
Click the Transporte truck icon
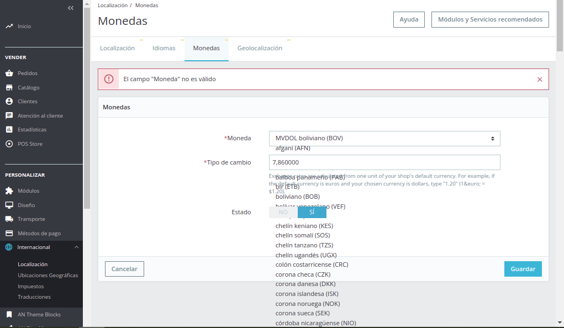pos(9,219)
